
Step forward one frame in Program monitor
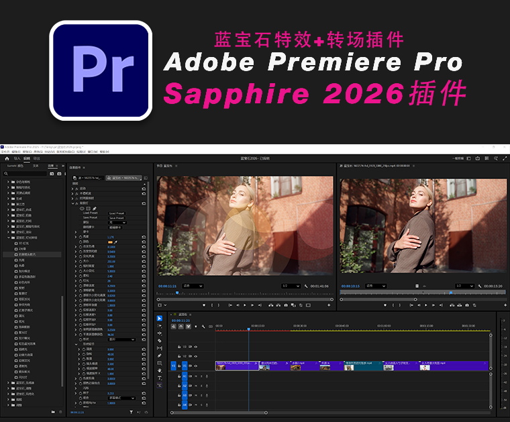click(x=252, y=305)
